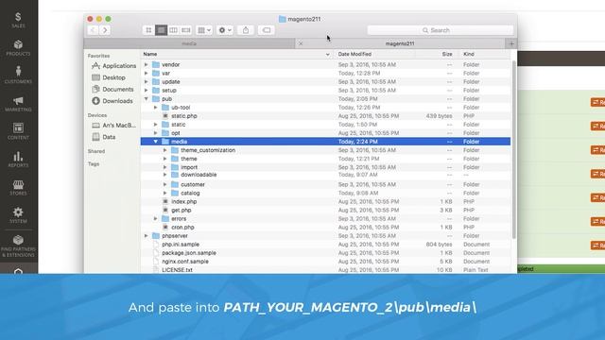
Task: Open Documents in Finder sidebar
Action: [112, 89]
